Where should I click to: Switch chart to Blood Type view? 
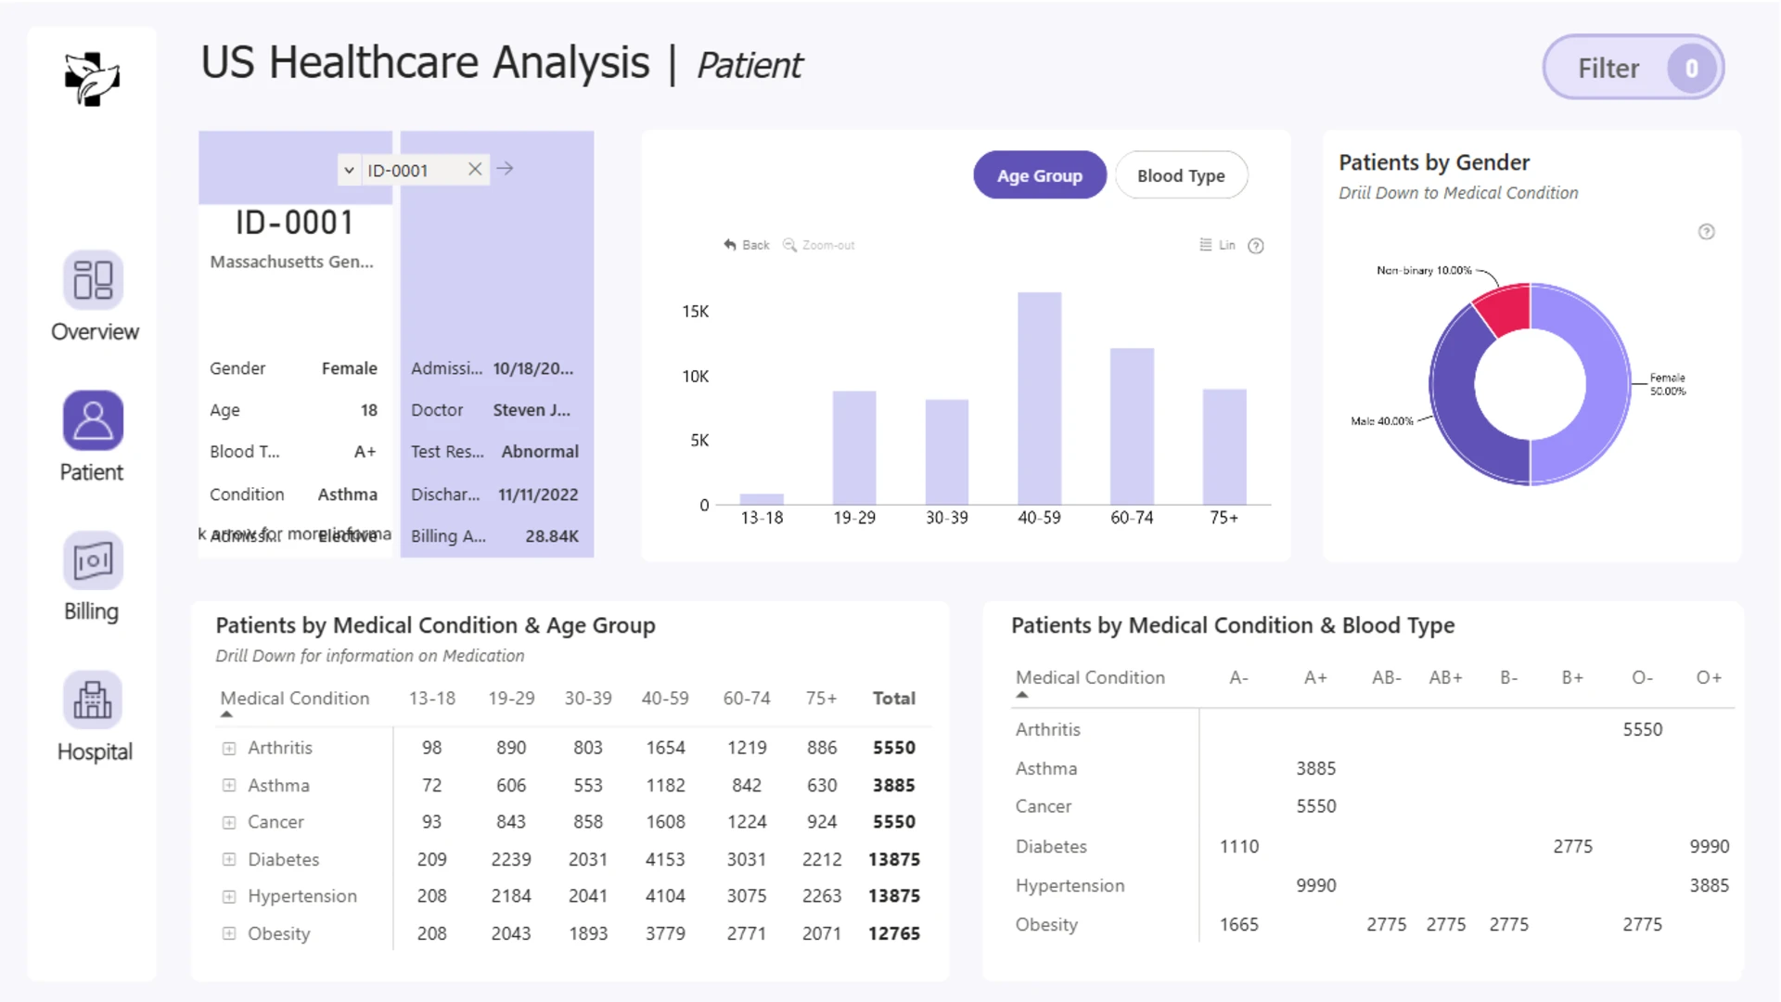point(1181,175)
